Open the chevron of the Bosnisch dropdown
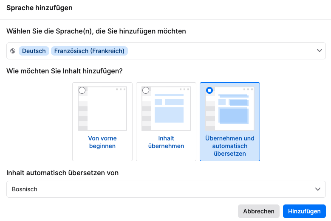Viewport: 331px width, 221px height. pos(317,189)
